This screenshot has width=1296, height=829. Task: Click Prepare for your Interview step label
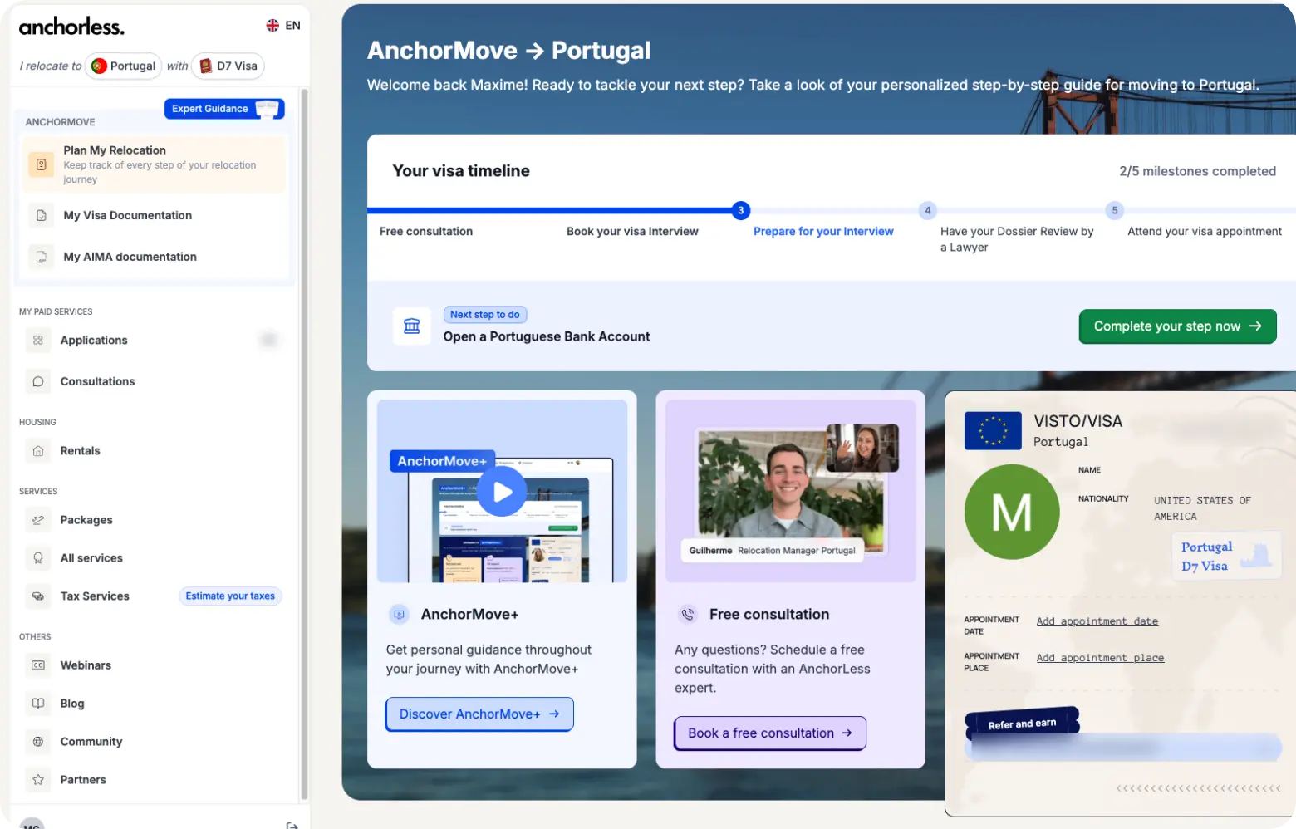point(823,232)
